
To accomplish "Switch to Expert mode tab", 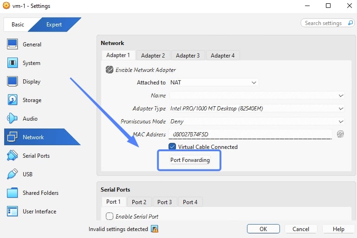I will tap(54, 24).
